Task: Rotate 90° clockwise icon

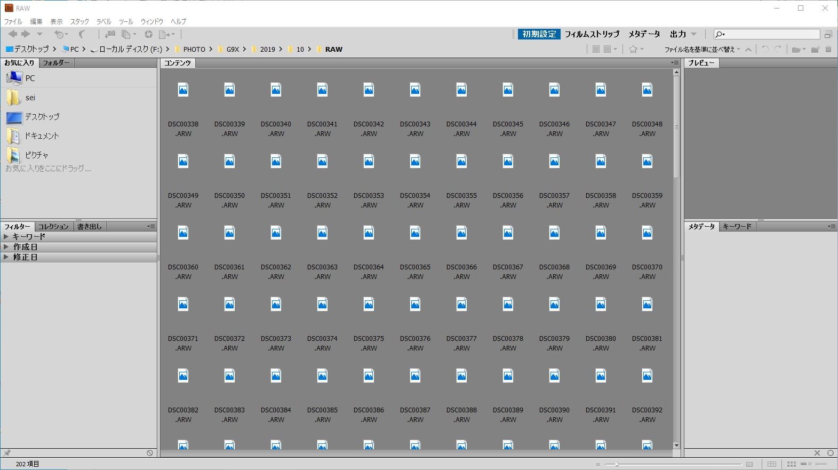Action: tap(778, 49)
